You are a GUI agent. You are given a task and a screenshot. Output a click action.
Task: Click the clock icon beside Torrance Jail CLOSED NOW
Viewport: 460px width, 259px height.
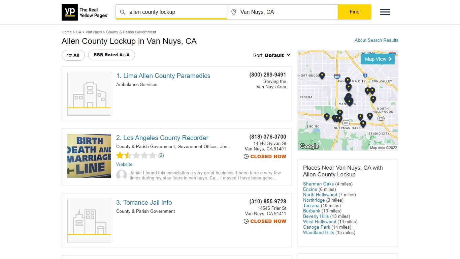tap(246, 221)
